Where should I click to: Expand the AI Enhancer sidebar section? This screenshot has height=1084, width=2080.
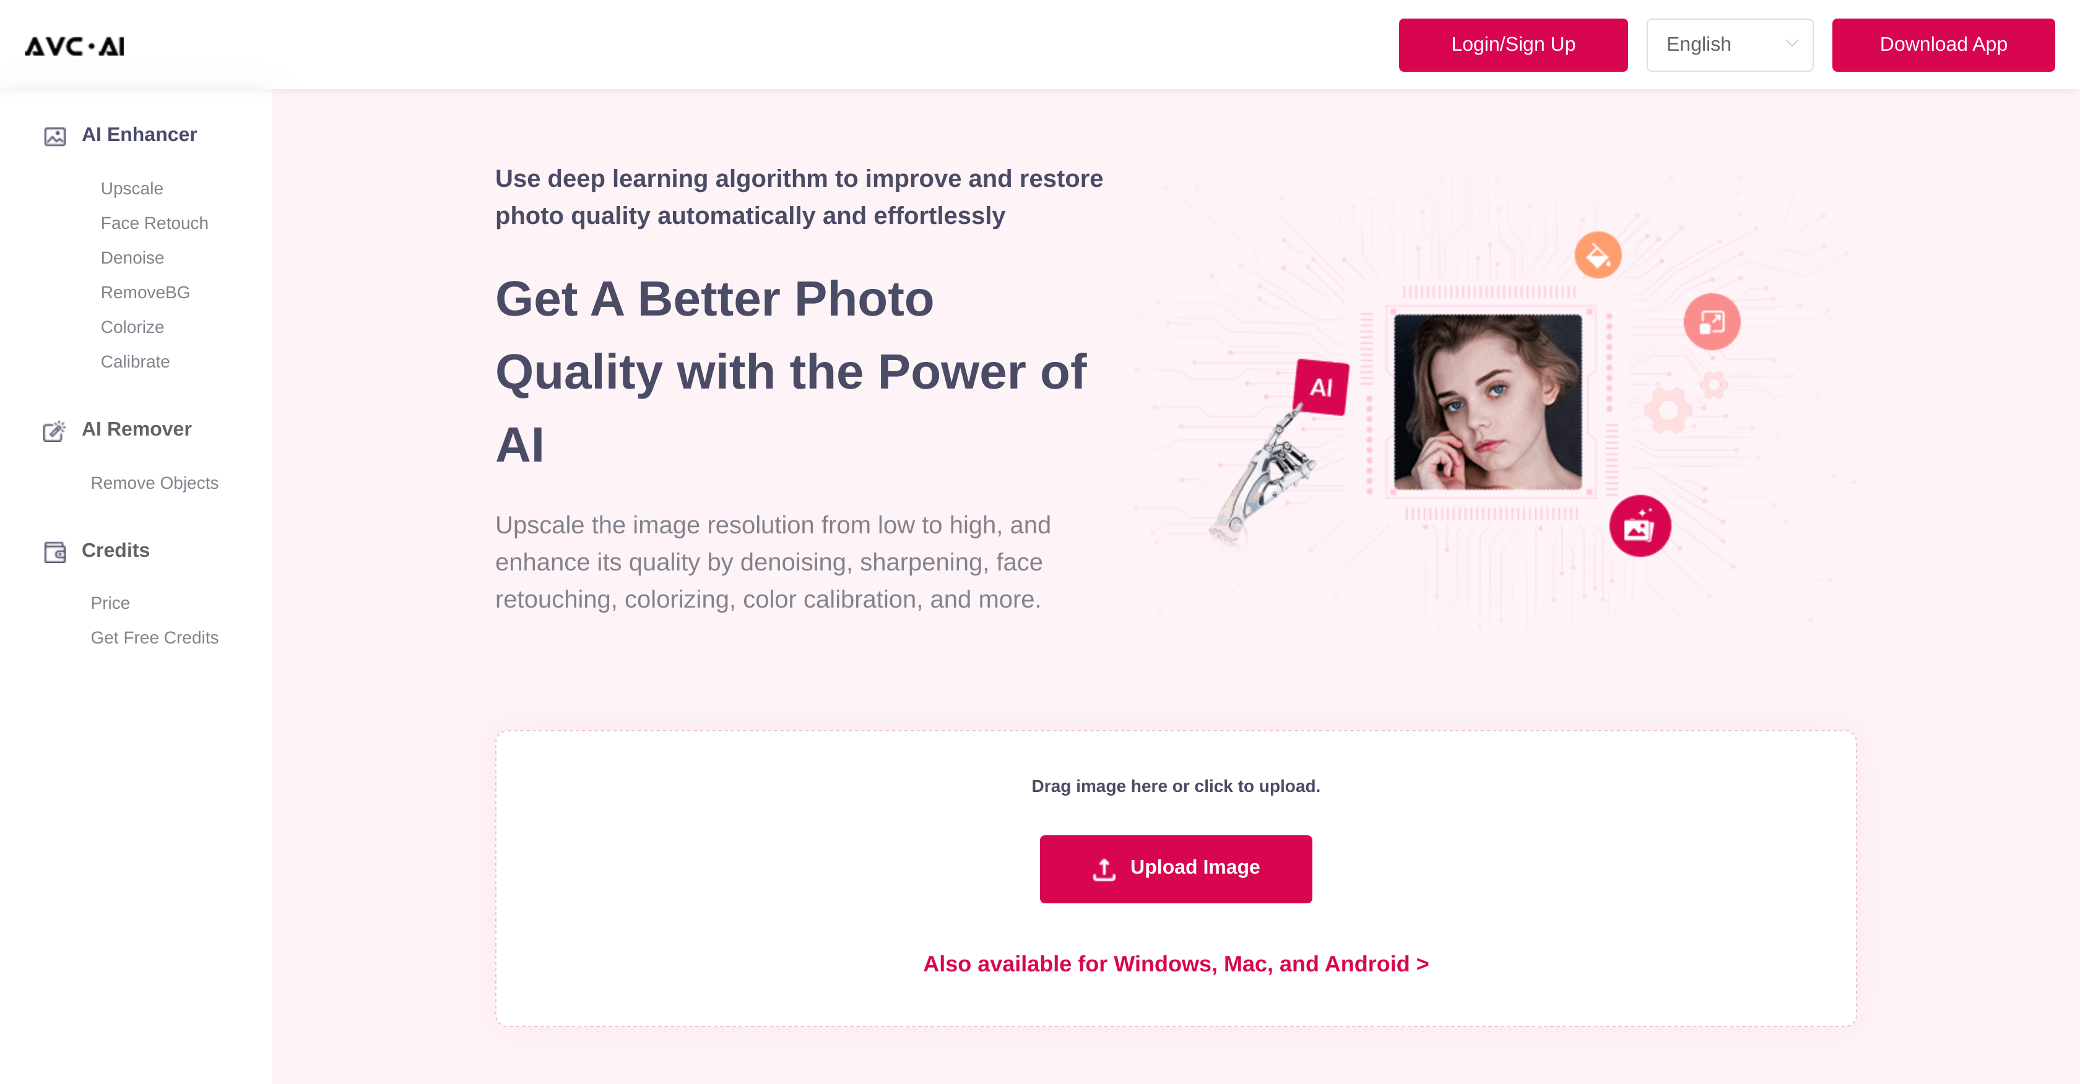tap(139, 135)
